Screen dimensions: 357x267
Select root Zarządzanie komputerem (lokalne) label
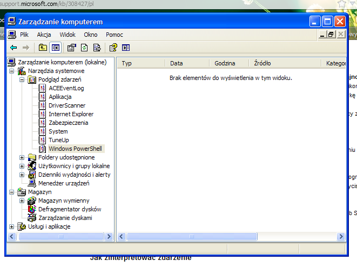coord(62,62)
